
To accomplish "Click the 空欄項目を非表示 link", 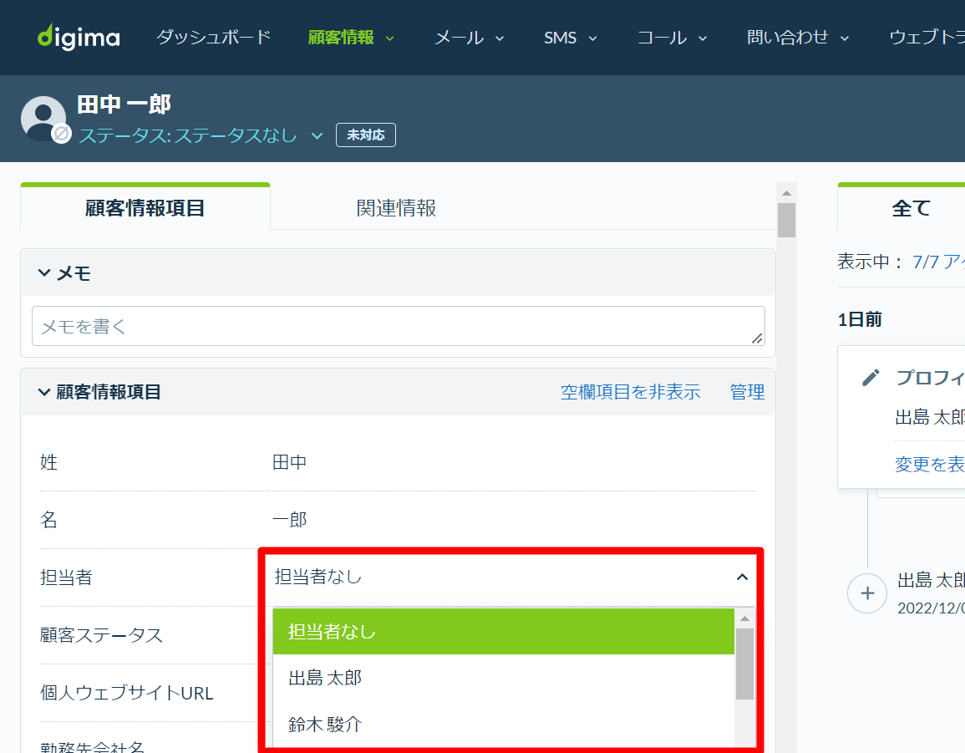I will pyautogui.click(x=630, y=392).
